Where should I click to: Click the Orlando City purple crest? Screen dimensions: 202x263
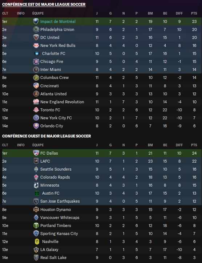tap(36, 126)
